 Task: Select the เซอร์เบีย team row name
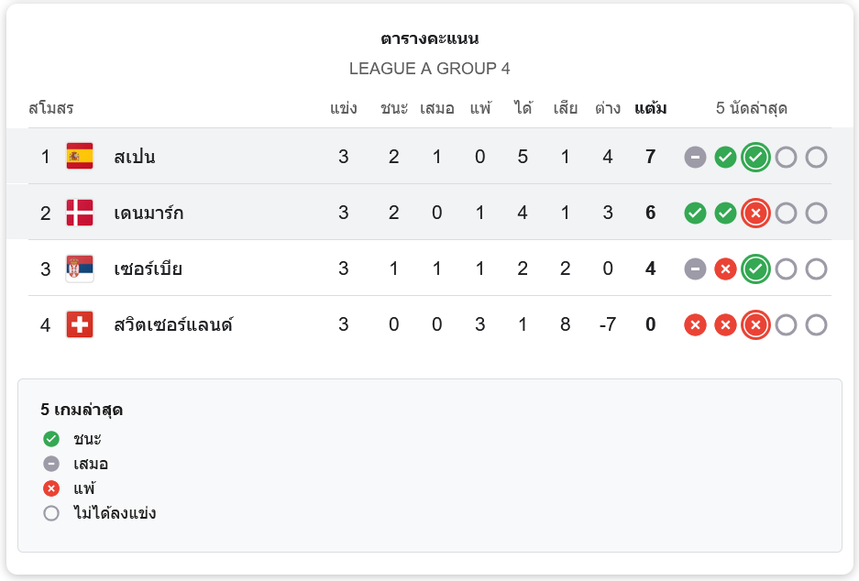click(x=149, y=269)
